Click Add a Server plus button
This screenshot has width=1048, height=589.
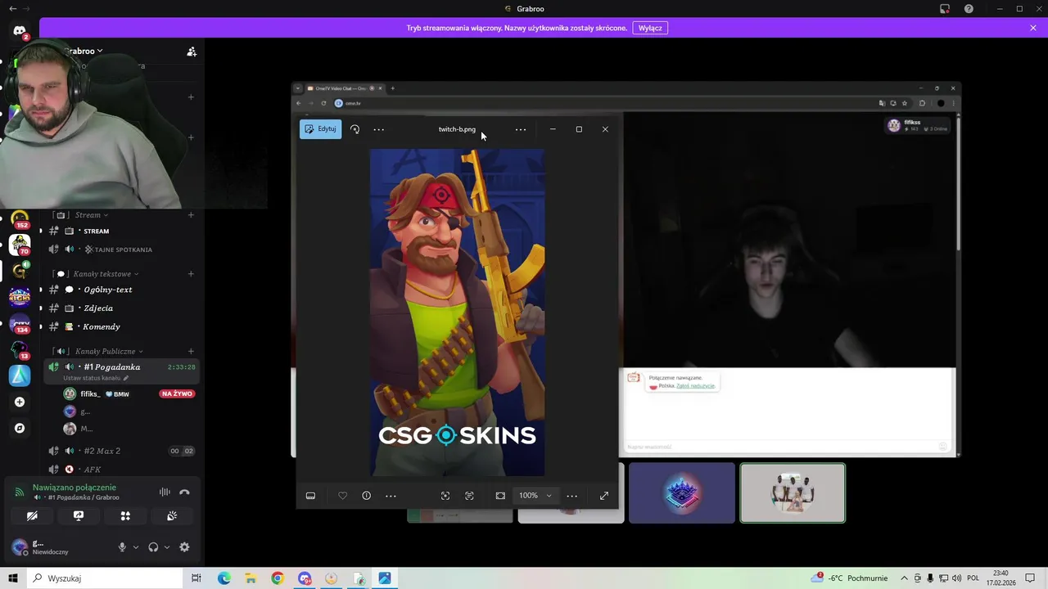(x=20, y=402)
